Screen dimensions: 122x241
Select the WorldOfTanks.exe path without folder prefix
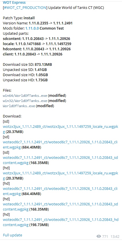[x=19, y=106]
